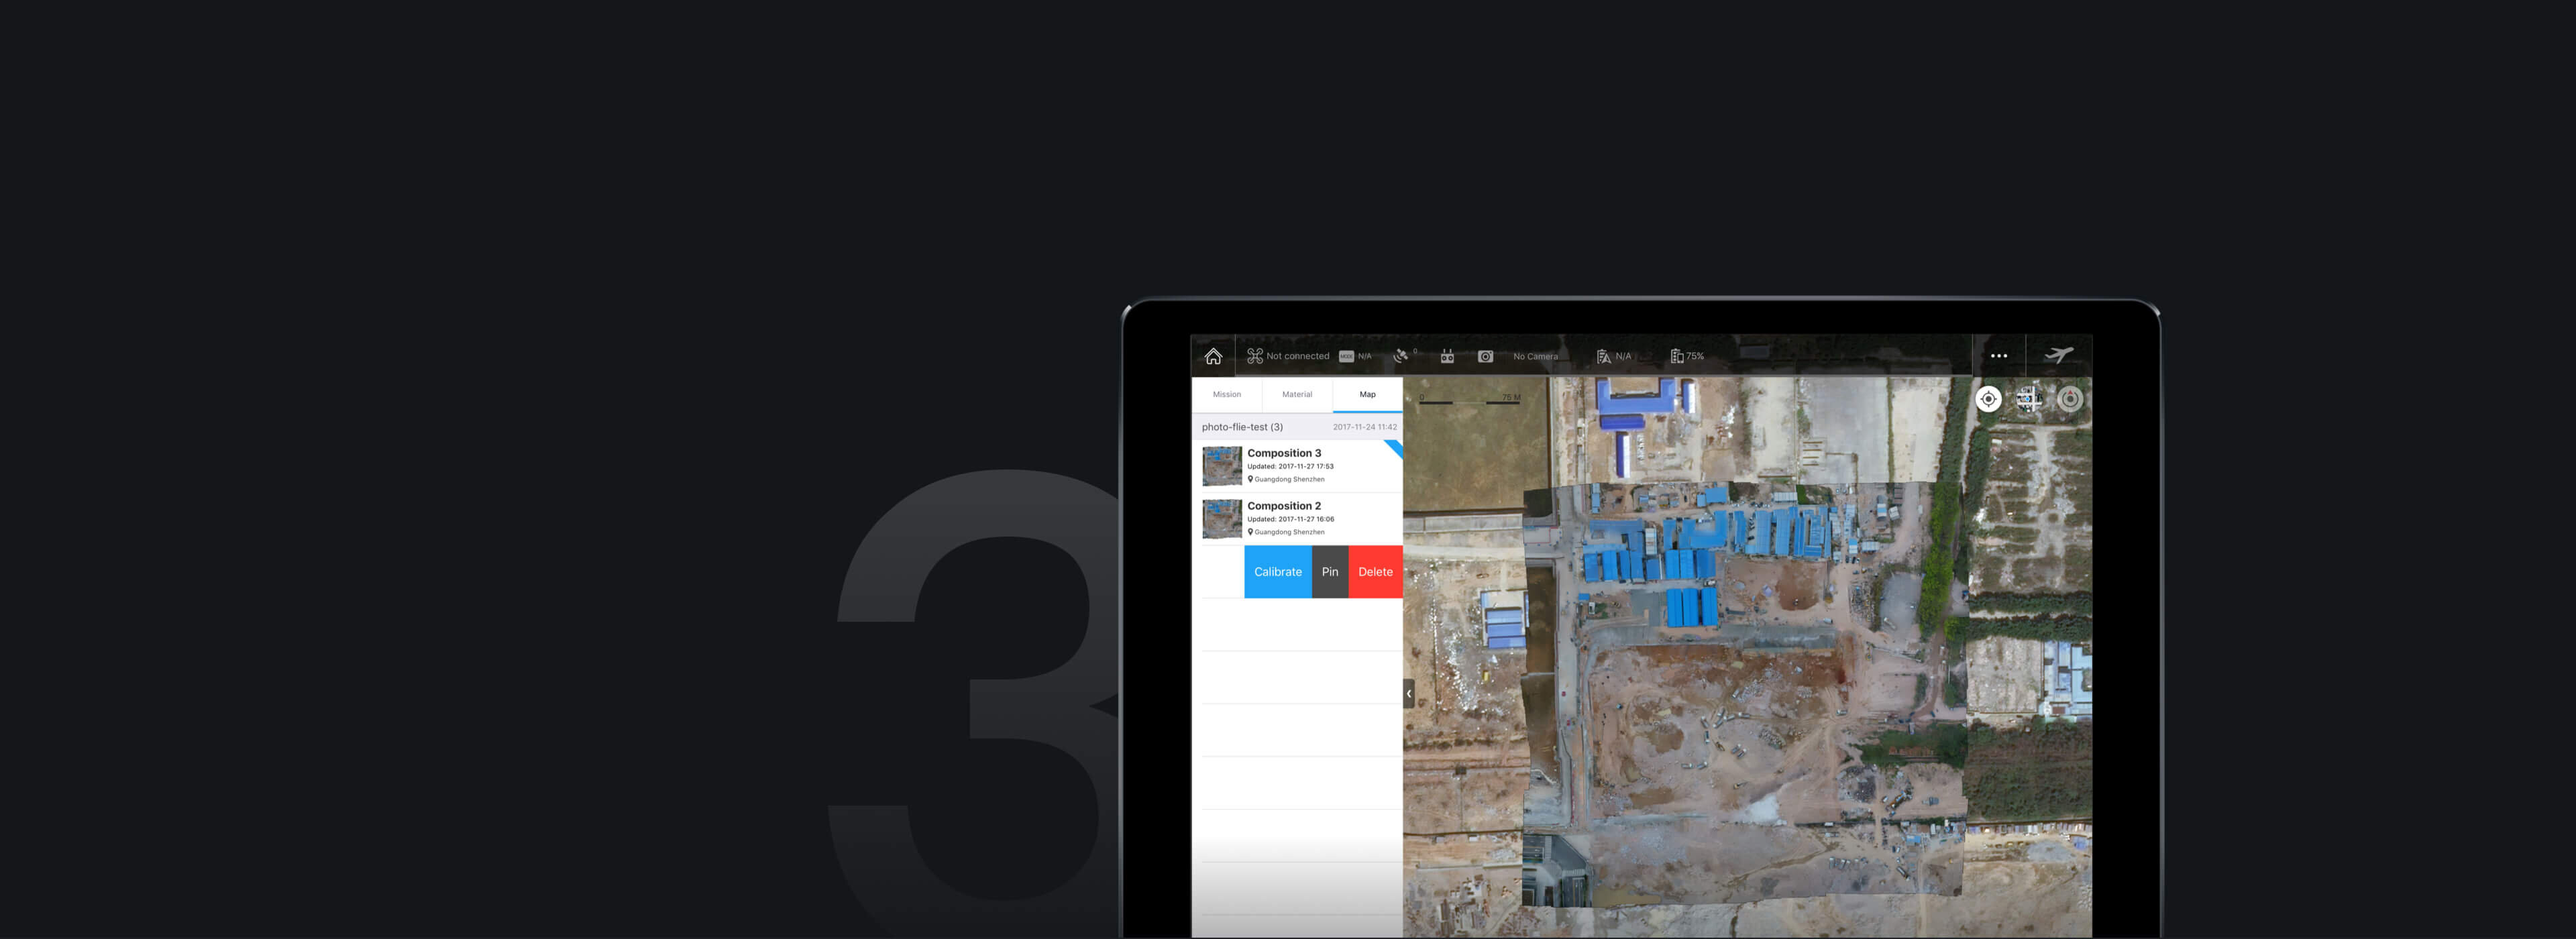Click the home icon in toolbar
2576x939 pixels.
1211,355
